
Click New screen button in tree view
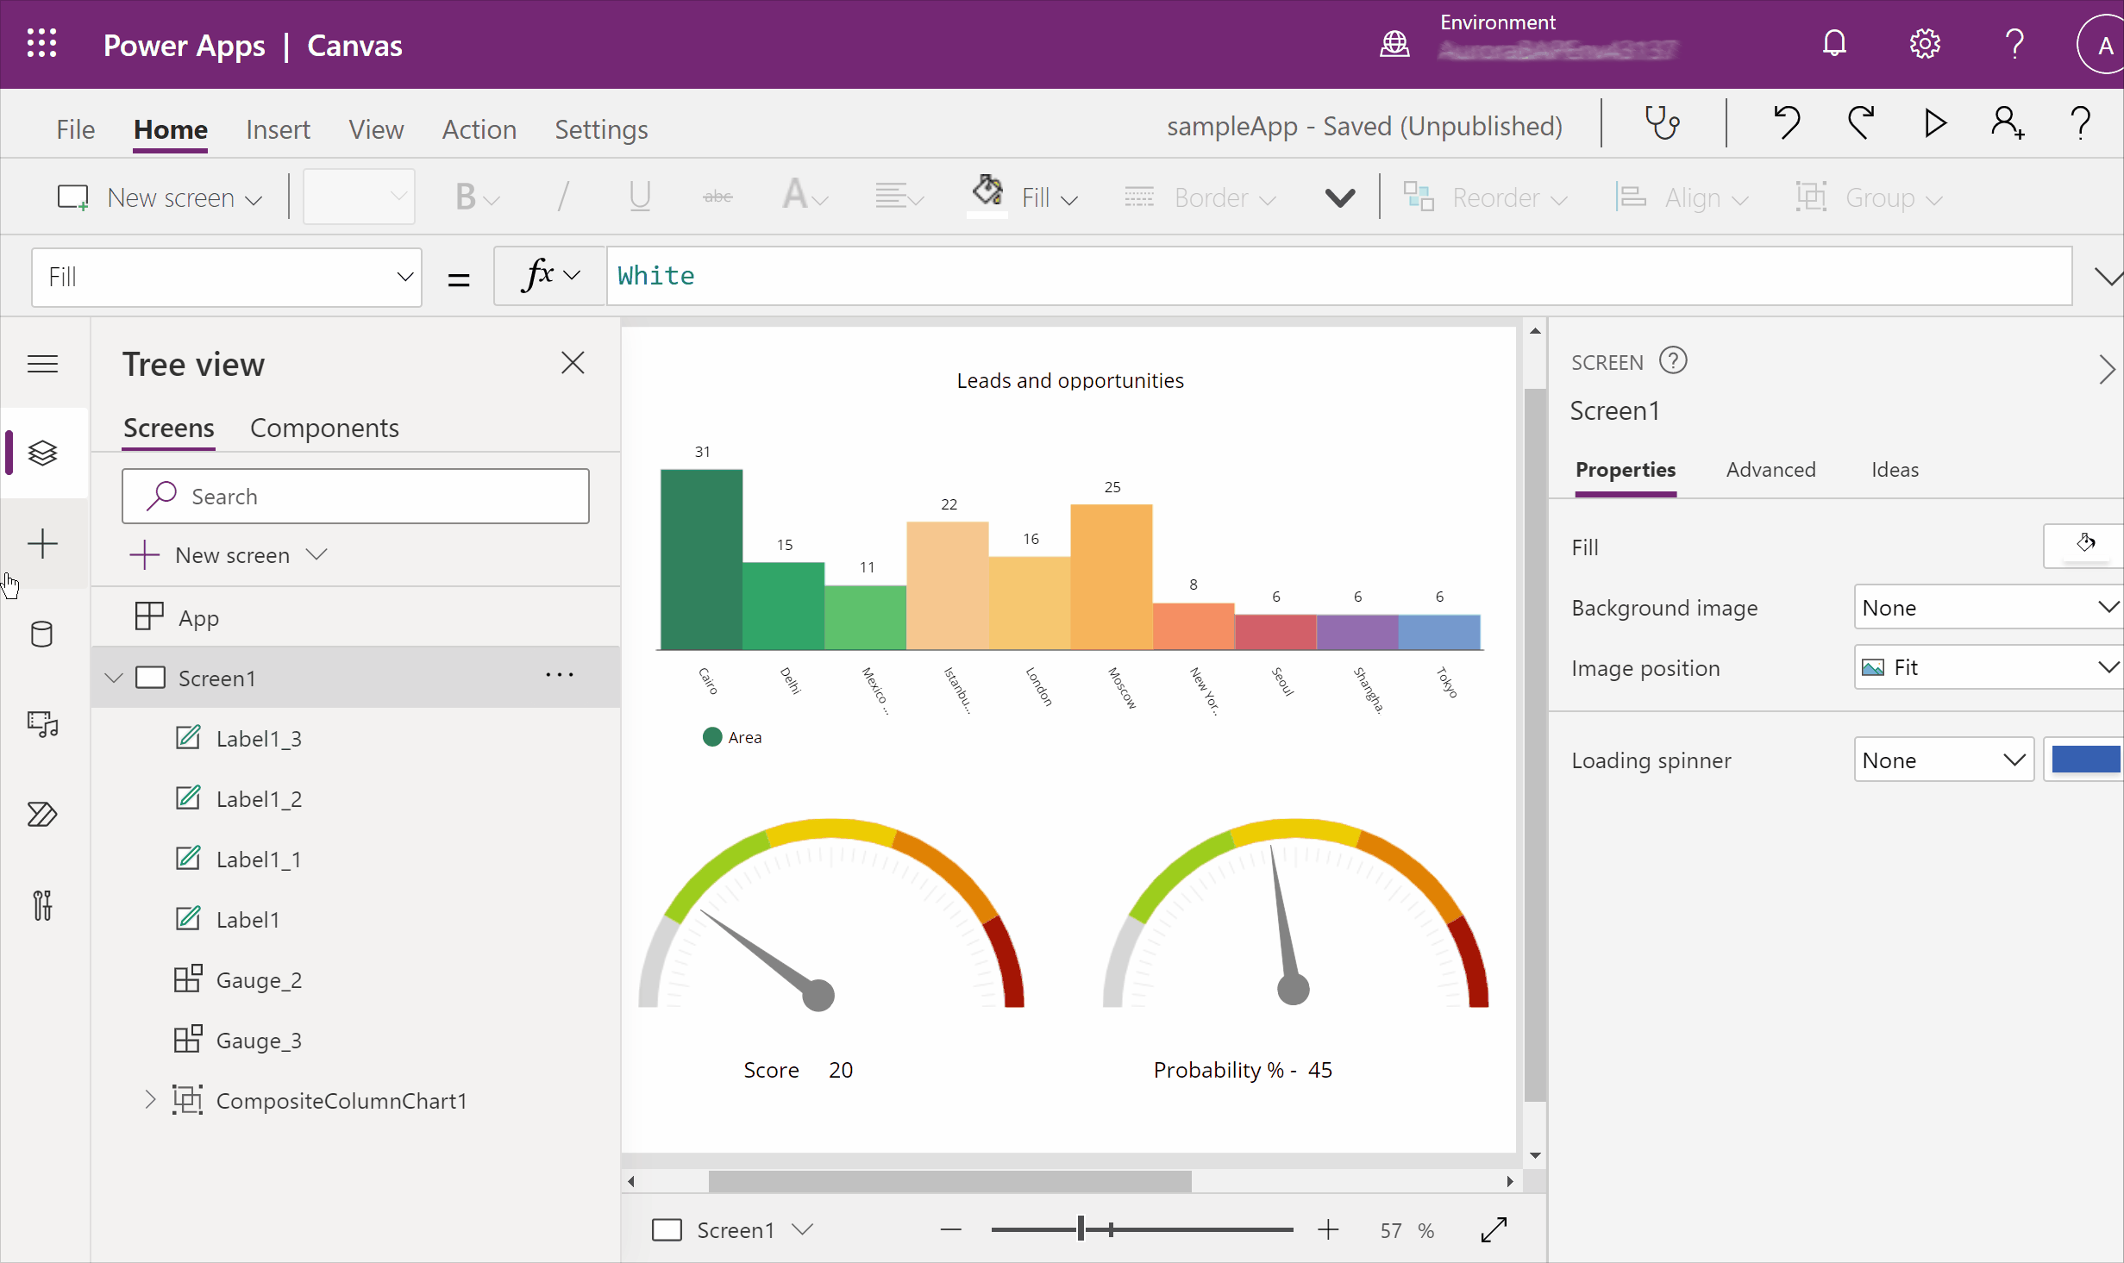(x=229, y=555)
